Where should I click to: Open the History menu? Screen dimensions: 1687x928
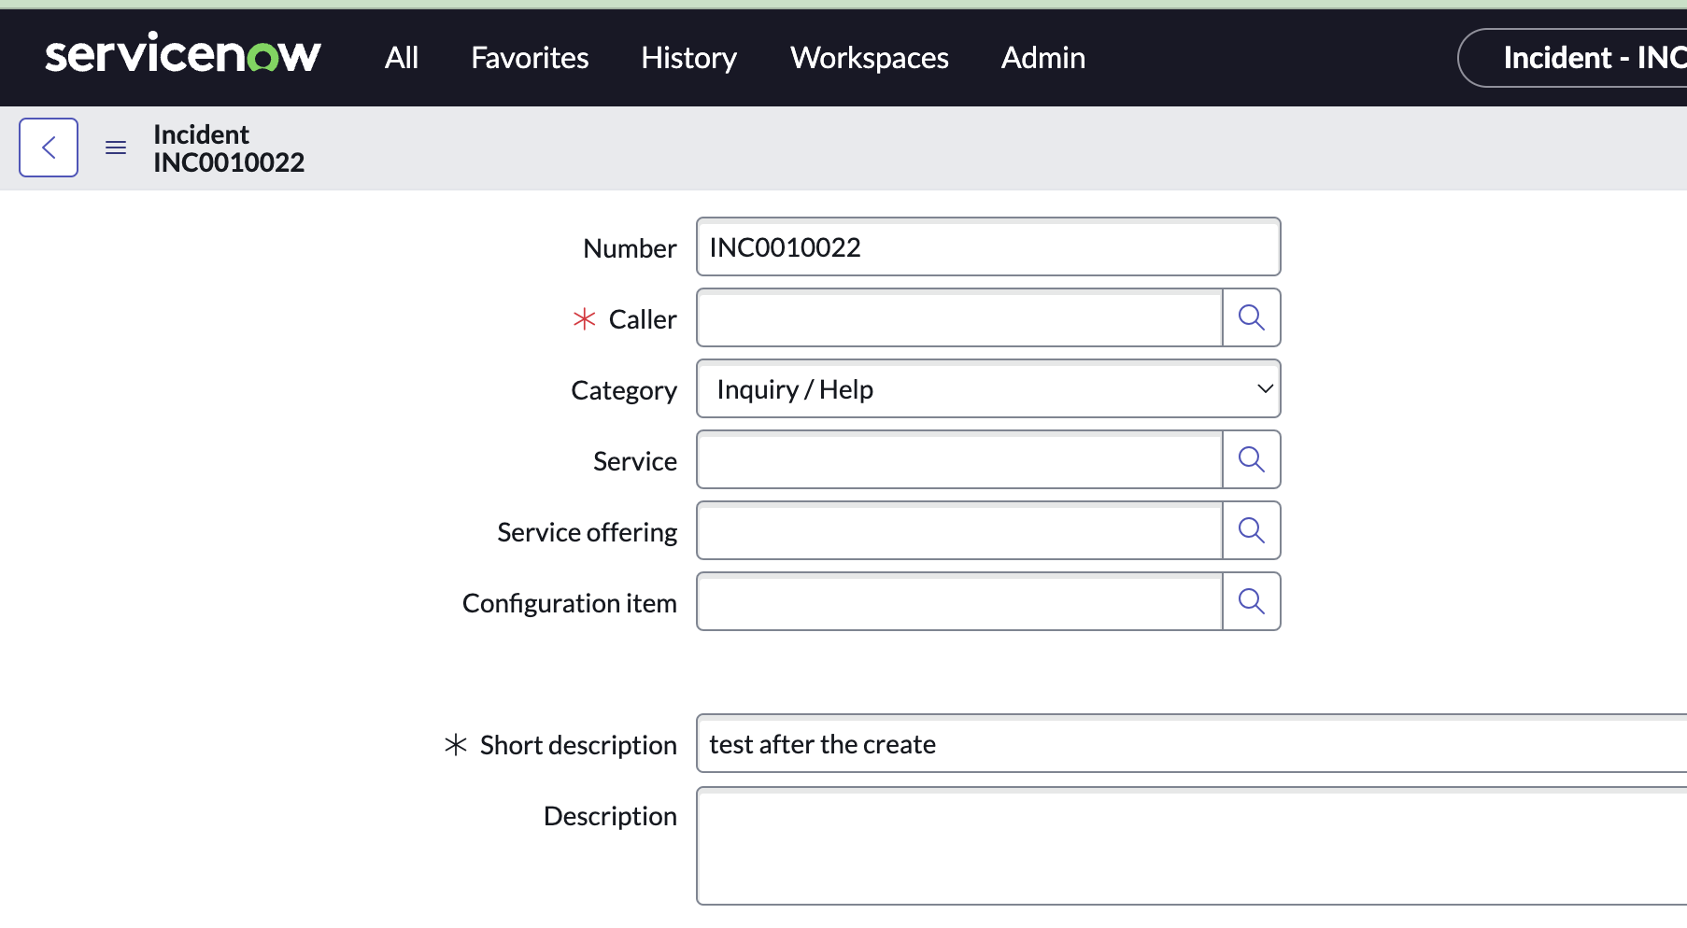[688, 57]
